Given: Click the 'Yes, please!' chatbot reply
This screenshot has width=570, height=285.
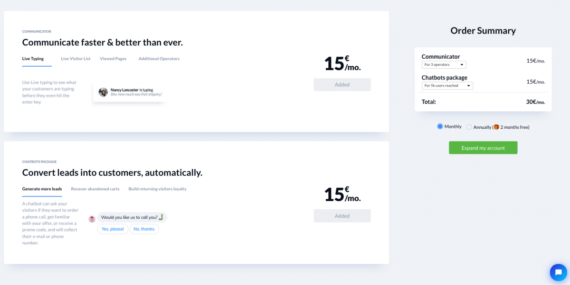Looking at the screenshot, I should 113,229.
